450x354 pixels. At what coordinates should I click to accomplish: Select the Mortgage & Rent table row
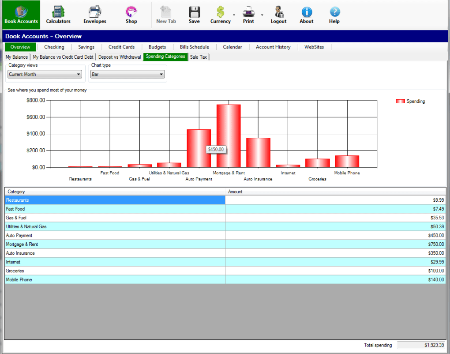[115, 244]
